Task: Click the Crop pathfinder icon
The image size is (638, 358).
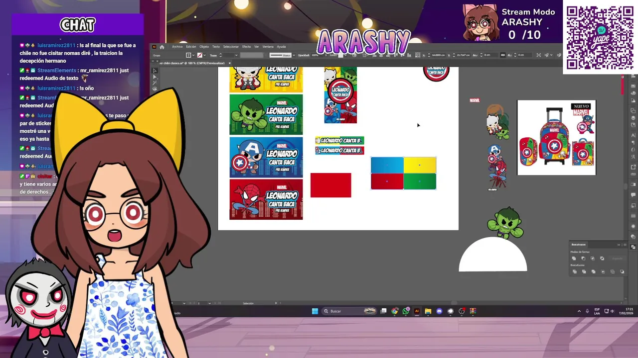Action: [x=603, y=271]
